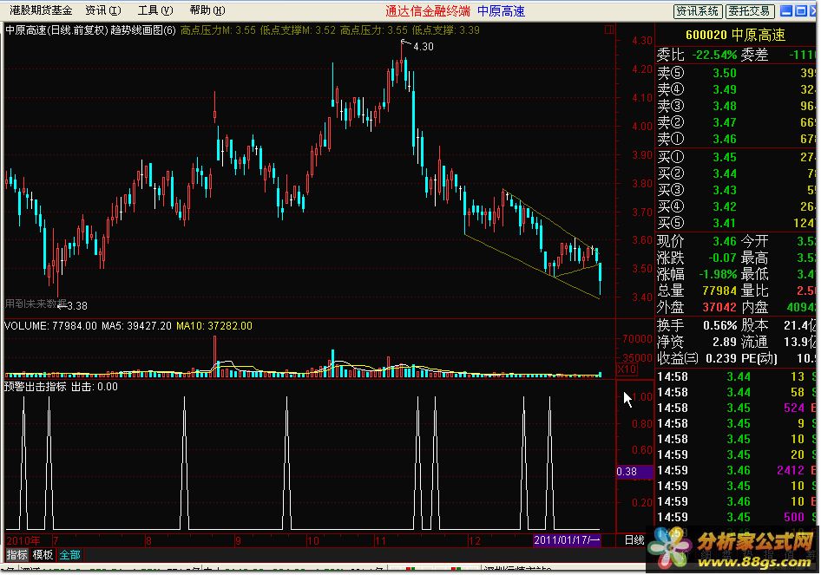821x575 pixels.
Task: Open the 资讯(I) menu
Action: pos(103,10)
